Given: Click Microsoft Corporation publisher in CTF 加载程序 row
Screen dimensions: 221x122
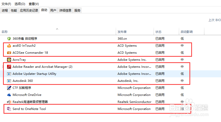Looking at the screenshot, I should [134, 88].
